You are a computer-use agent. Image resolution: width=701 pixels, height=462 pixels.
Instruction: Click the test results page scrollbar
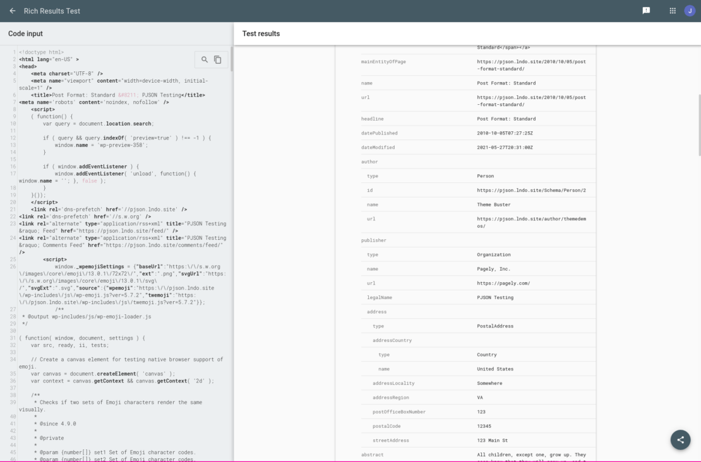click(699, 125)
